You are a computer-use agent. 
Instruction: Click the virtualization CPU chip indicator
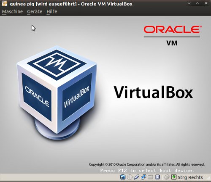[x=157, y=177]
